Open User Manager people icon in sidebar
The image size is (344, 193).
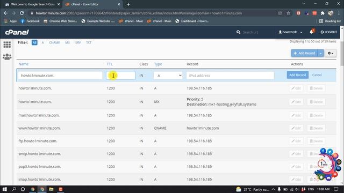[7, 57]
